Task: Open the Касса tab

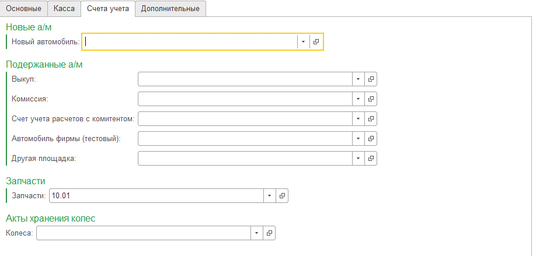Action: point(64,9)
